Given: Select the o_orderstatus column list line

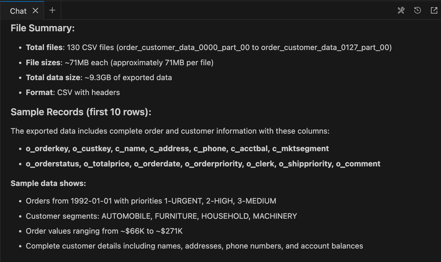Looking at the screenshot, I should [203, 163].
